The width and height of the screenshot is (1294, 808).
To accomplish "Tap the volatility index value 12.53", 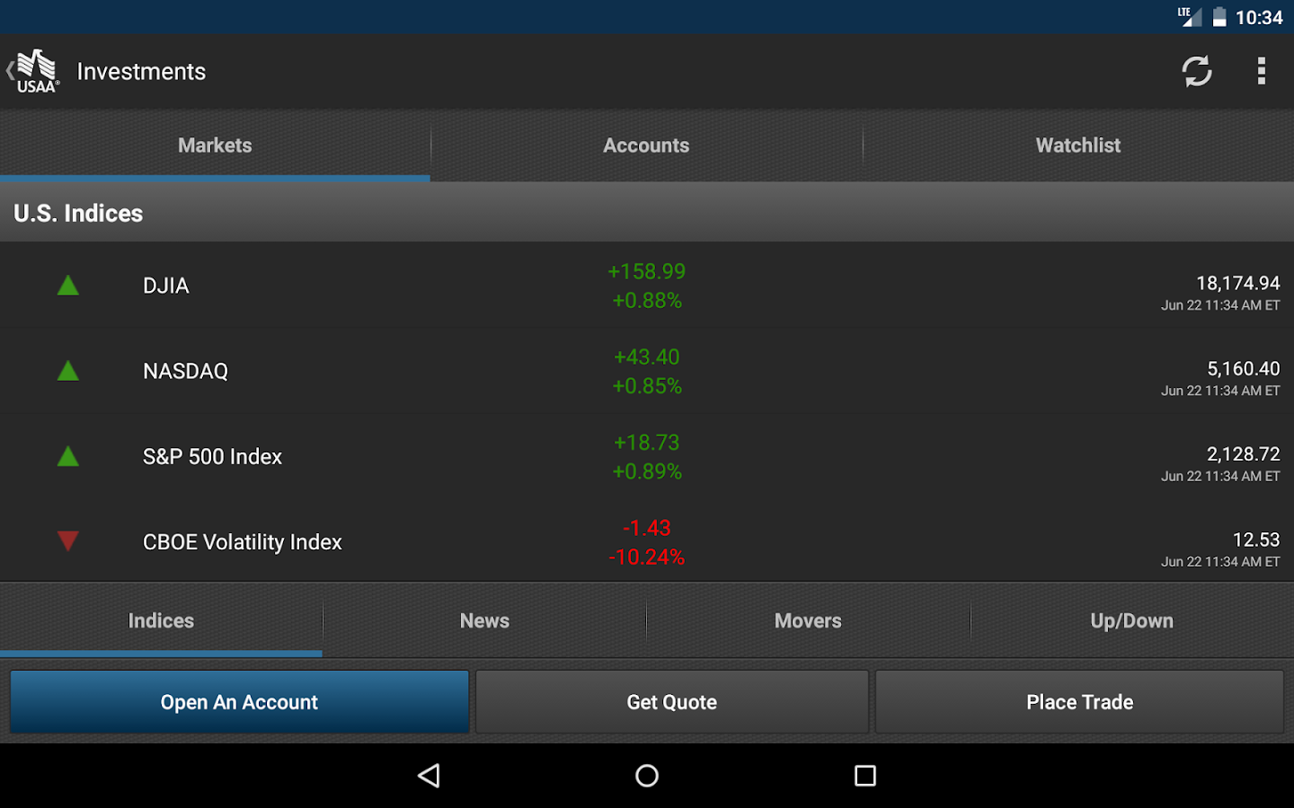I will [x=1255, y=540].
